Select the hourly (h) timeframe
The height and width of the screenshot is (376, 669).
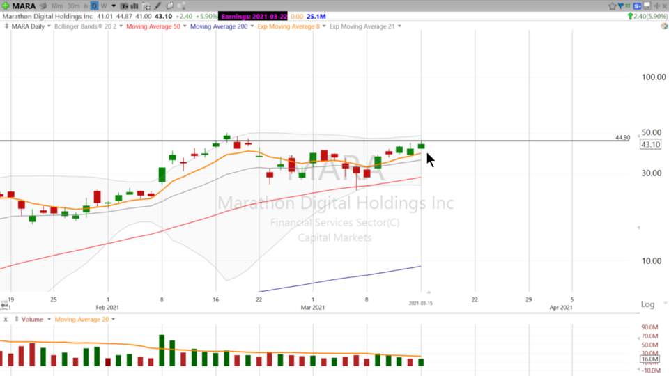(x=86, y=6)
